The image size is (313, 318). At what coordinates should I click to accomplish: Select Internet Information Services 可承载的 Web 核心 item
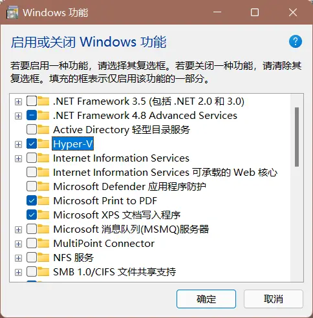(165, 173)
